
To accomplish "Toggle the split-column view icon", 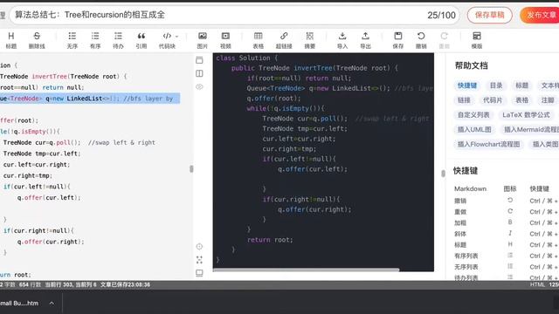I will tap(199, 73).
